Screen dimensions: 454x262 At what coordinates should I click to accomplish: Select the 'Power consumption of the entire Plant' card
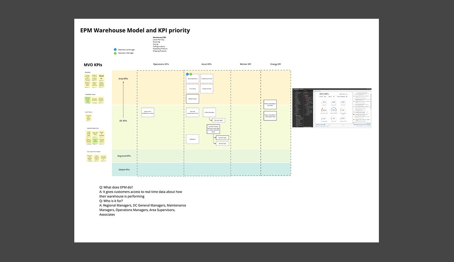coord(270,116)
